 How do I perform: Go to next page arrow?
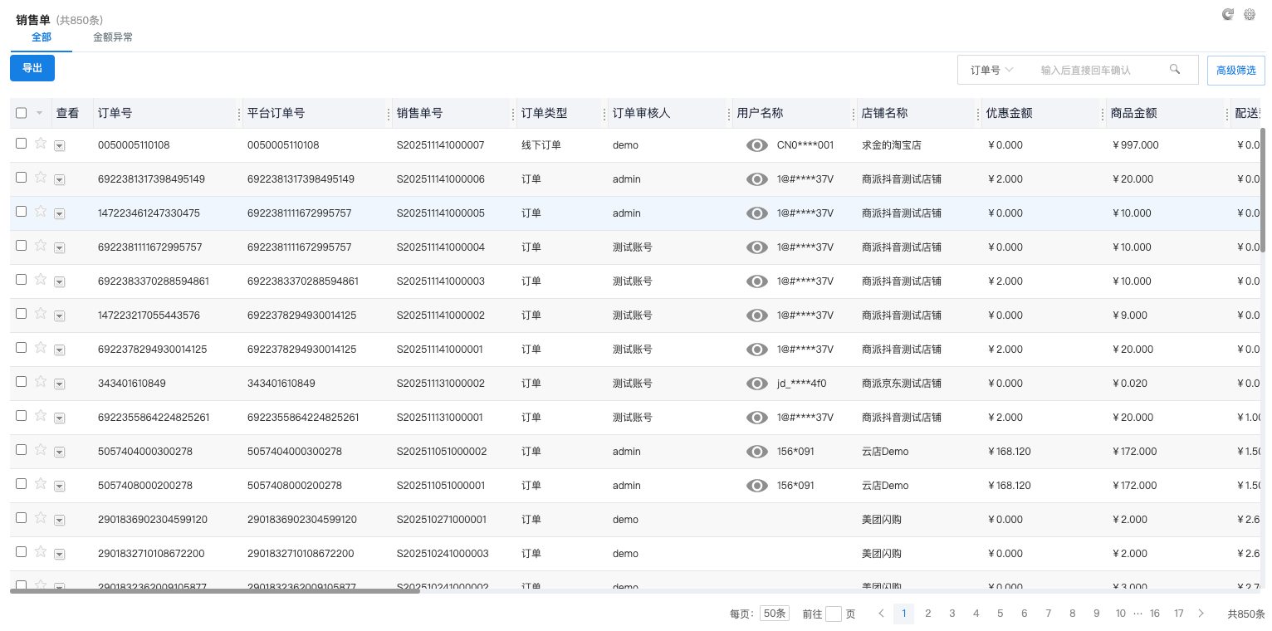point(1201,614)
